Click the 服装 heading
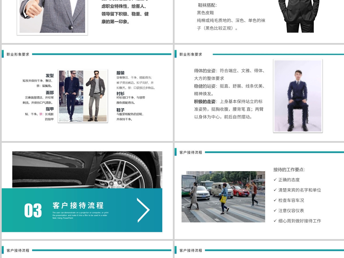Image resolution: width=344 pixels, height=258 pixels. tap(120, 73)
